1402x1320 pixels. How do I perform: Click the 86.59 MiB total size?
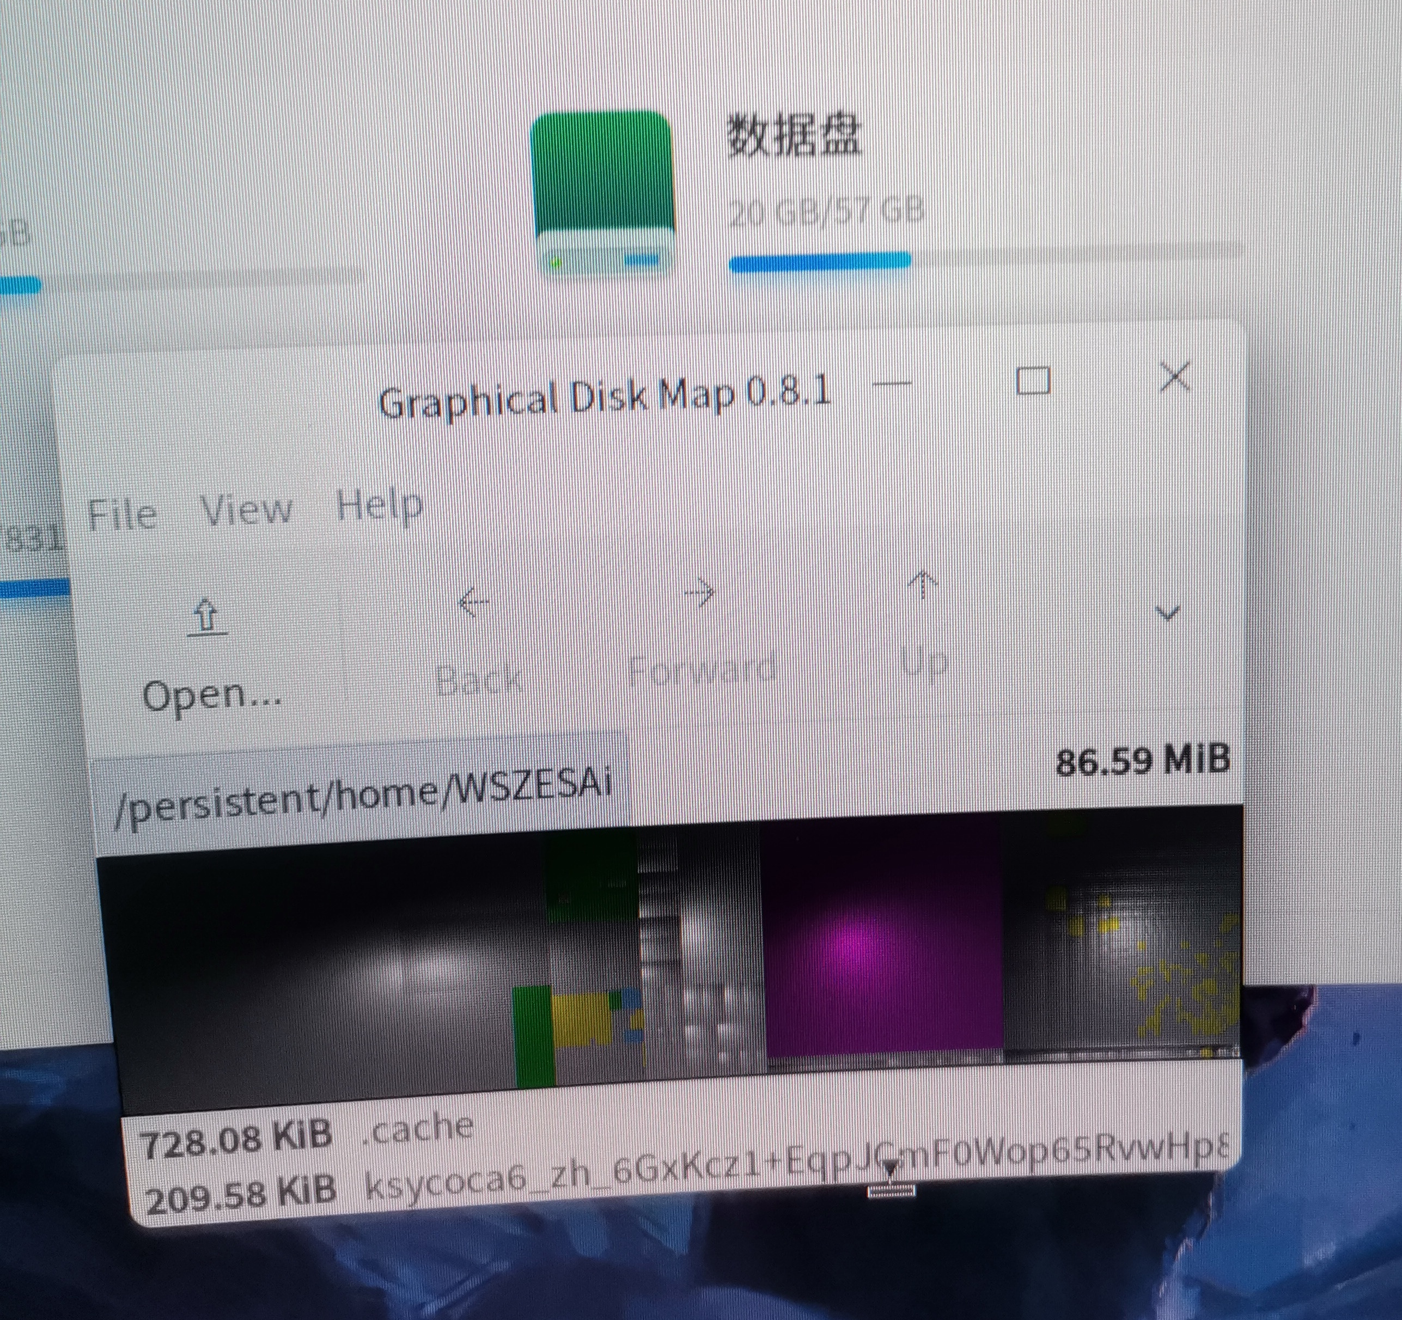[1143, 761]
